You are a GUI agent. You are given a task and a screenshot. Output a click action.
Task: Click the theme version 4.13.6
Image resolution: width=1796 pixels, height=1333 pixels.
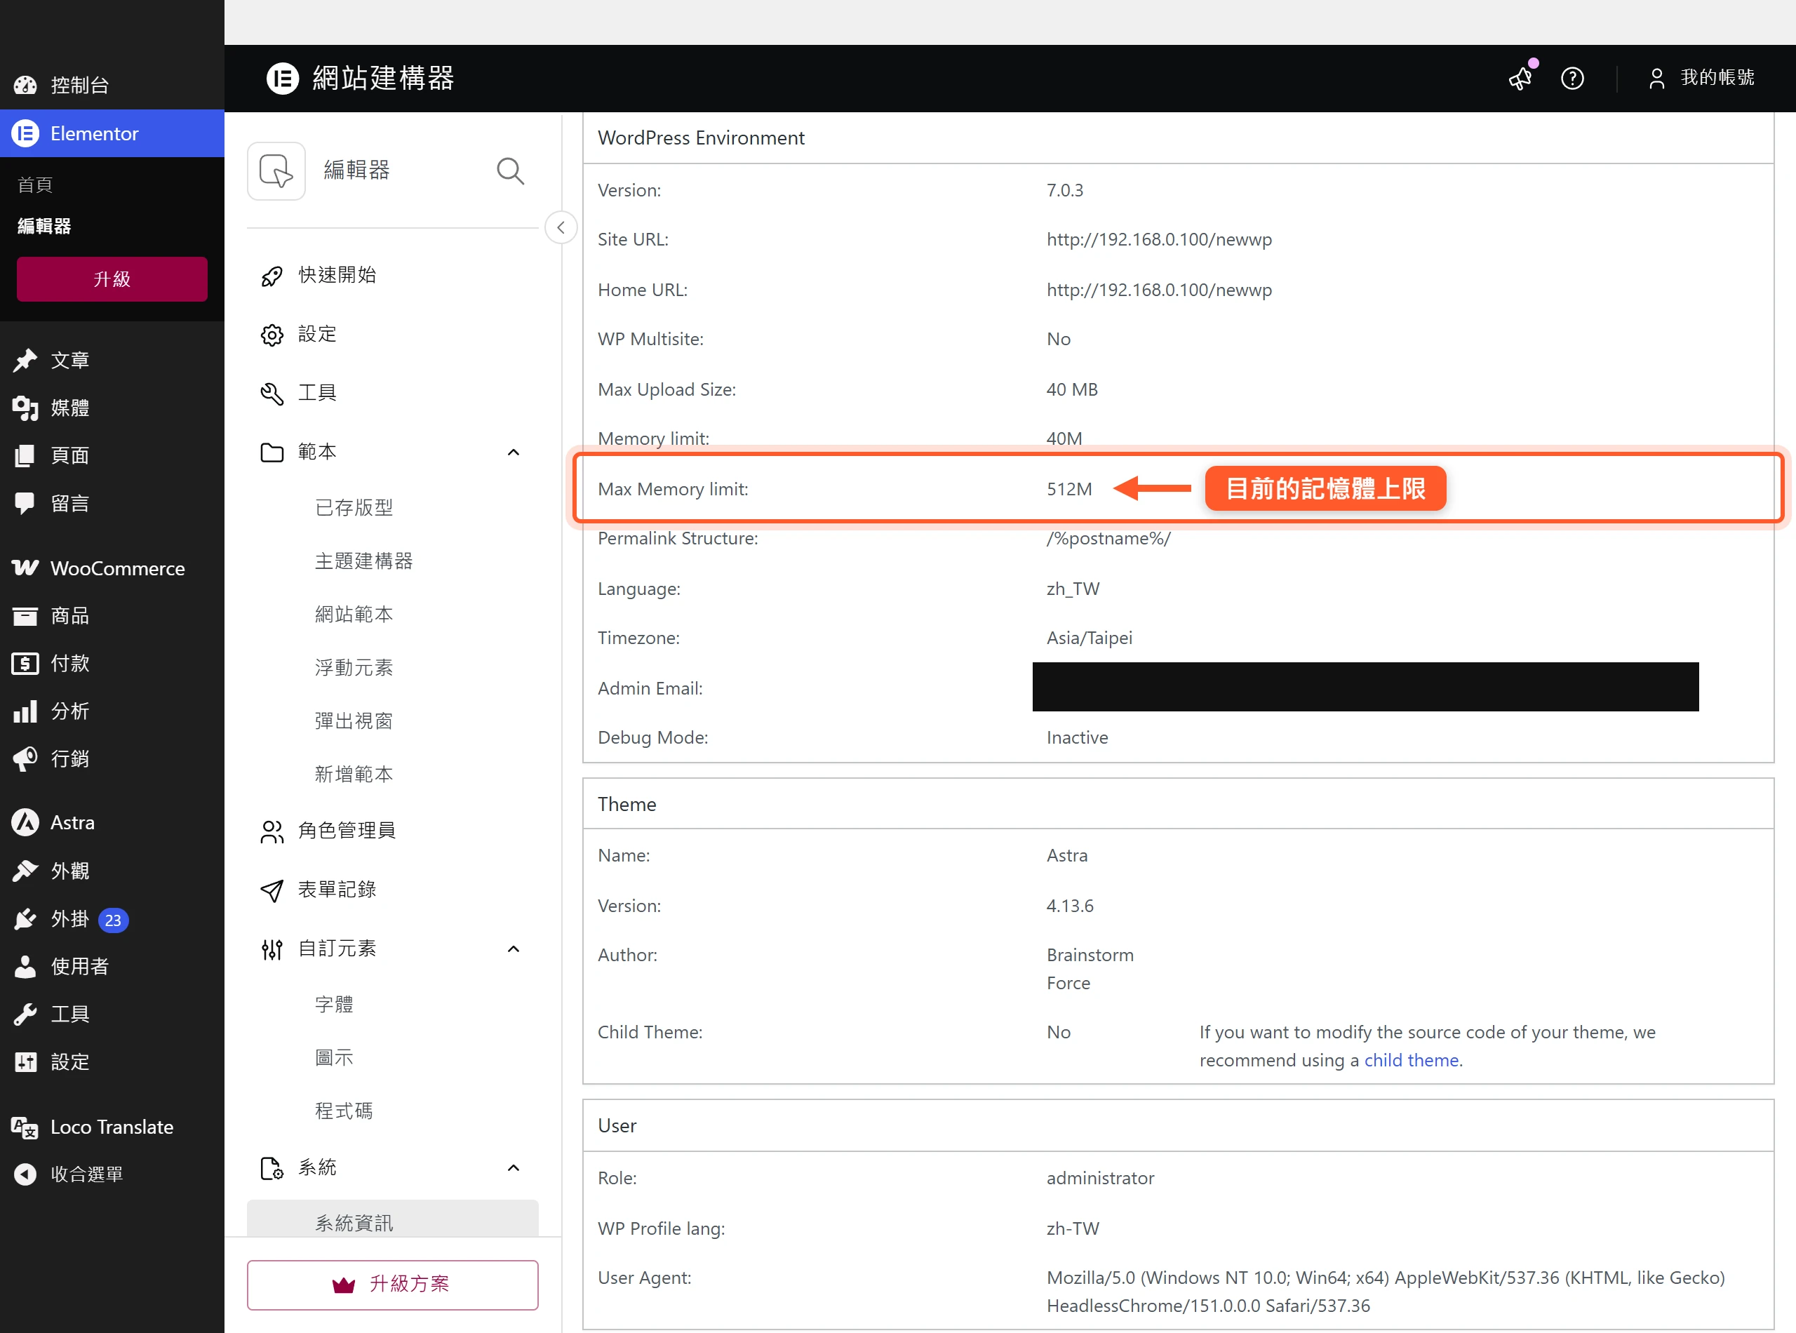[x=1070, y=905]
